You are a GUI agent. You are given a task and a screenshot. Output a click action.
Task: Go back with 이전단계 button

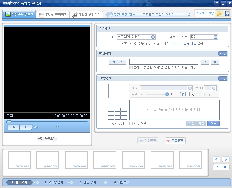tap(148, 141)
